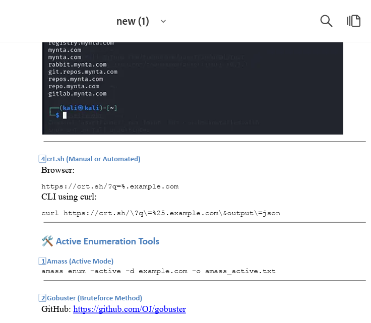Expand the chevron beside new (1)

[x=163, y=21]
